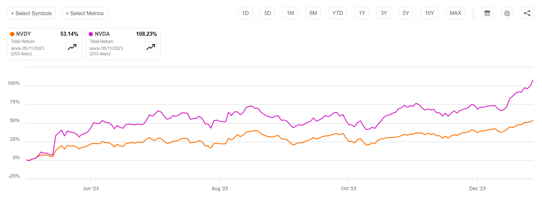Enable the YTD time range
This screenshot has width=542, height=200.
[337, 13]
